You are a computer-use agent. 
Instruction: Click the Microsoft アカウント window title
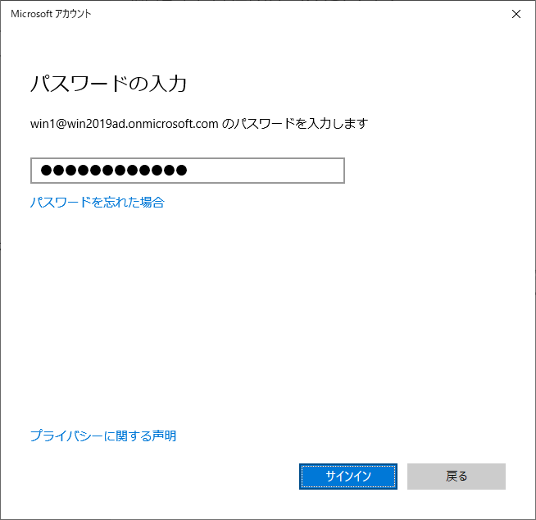pyautogui.click(x=51, y=14)
